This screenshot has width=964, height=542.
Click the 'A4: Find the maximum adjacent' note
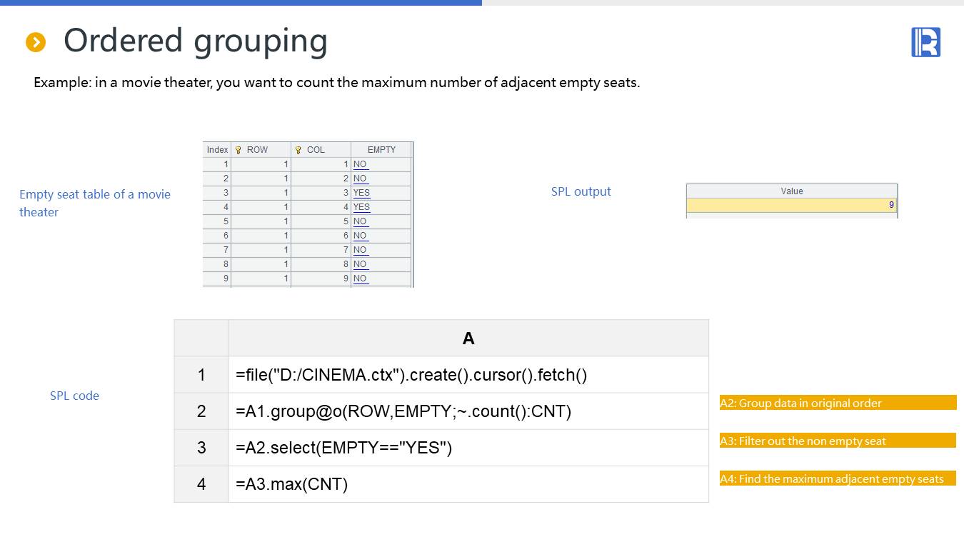[838, 479]
